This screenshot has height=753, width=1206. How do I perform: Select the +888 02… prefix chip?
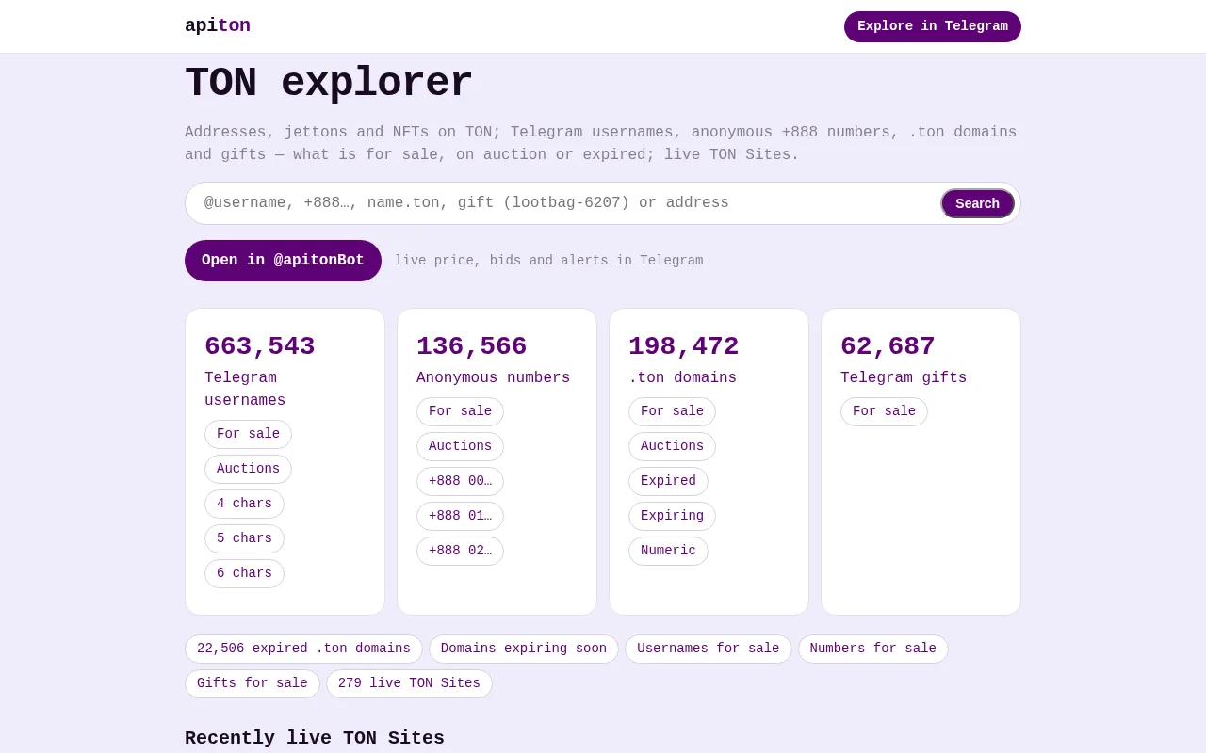460,551
